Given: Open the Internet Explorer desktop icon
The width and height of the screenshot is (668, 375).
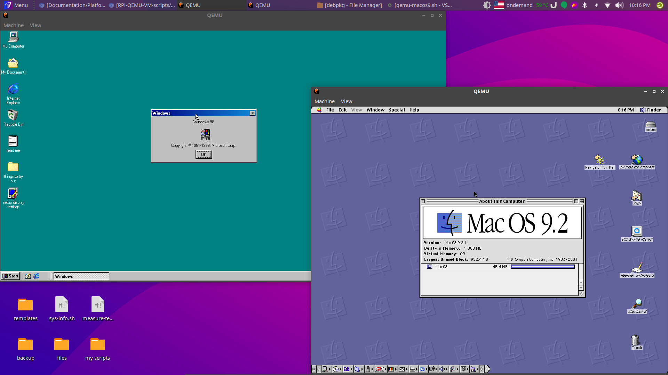Looking at the screenshot, I should pyautogui.click(x=13, y=90).
